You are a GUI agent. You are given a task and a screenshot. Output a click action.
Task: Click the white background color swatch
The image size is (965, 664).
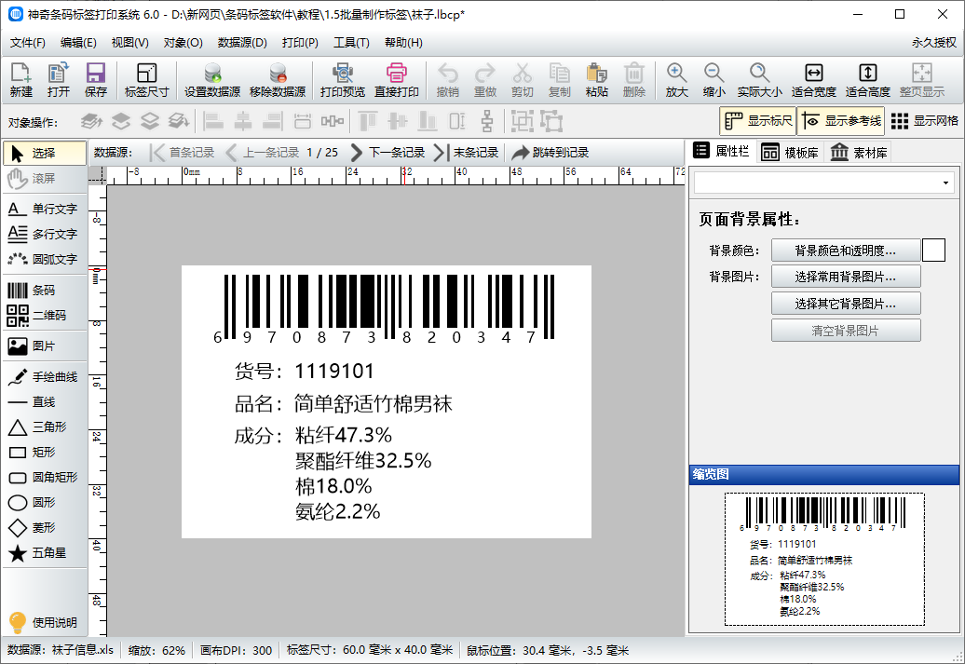tap(933, 251)
